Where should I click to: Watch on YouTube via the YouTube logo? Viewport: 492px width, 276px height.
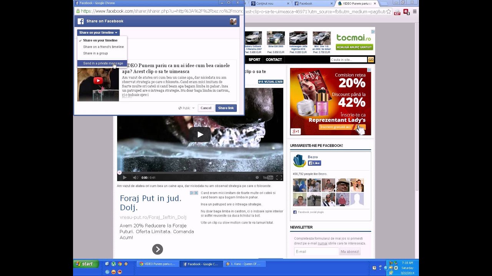click(268, 177)
